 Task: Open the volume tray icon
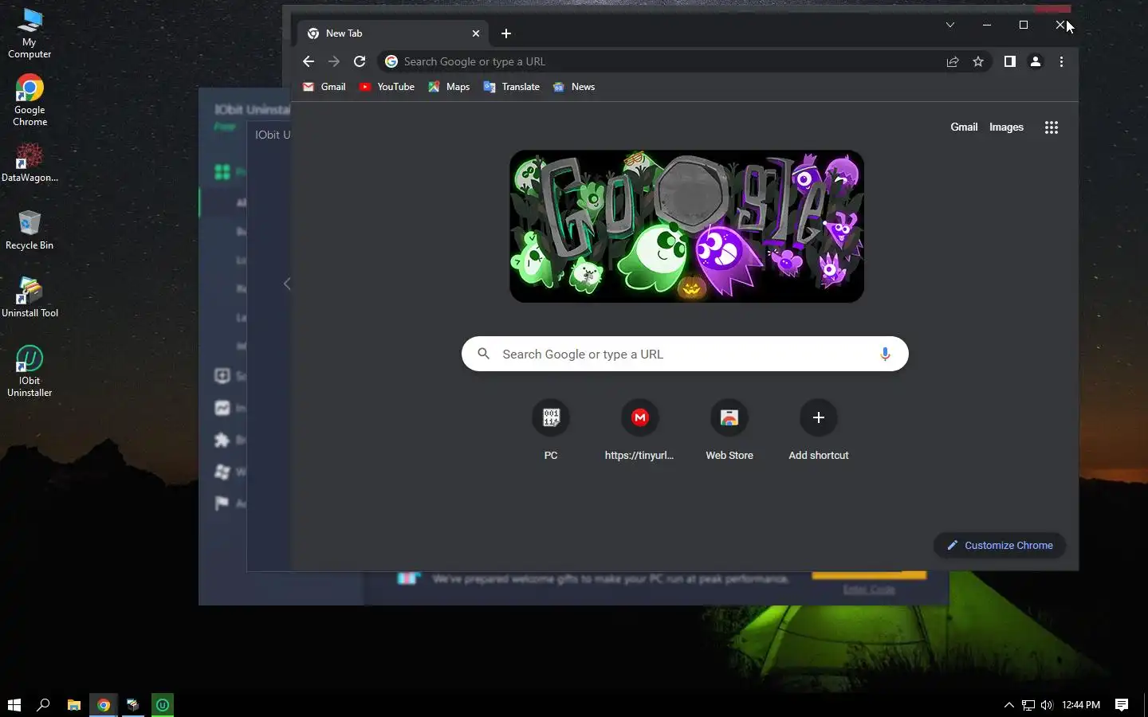point(1047,705)
